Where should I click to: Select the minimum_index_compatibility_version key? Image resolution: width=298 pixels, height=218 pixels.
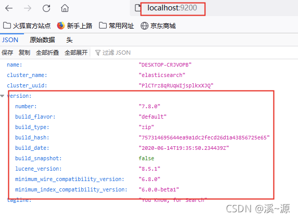pyautogui.click(x=71, y=189)
